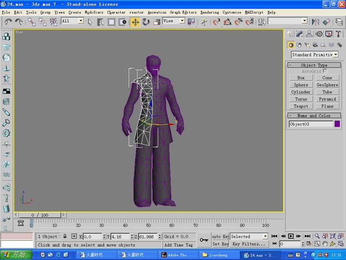The height and width of the screenshot is (260, 346).
Task: Toggle the Selection Lock padlock
Action: tap(65, 236)
